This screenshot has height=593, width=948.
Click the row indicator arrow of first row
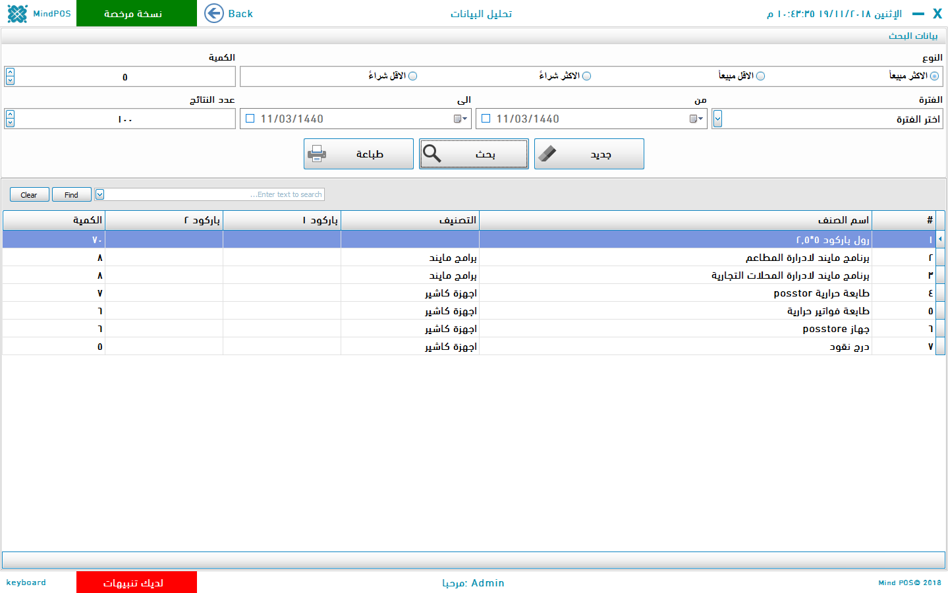940,239
